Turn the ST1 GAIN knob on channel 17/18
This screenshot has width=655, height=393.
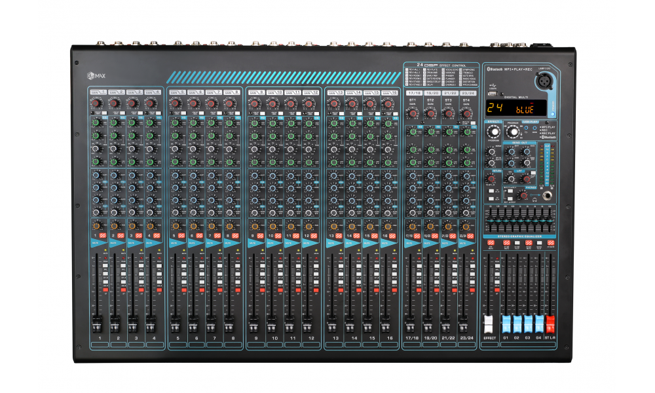413,113
